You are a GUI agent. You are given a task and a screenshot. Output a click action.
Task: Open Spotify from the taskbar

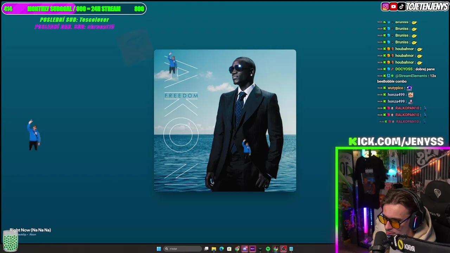click(268, 249)
